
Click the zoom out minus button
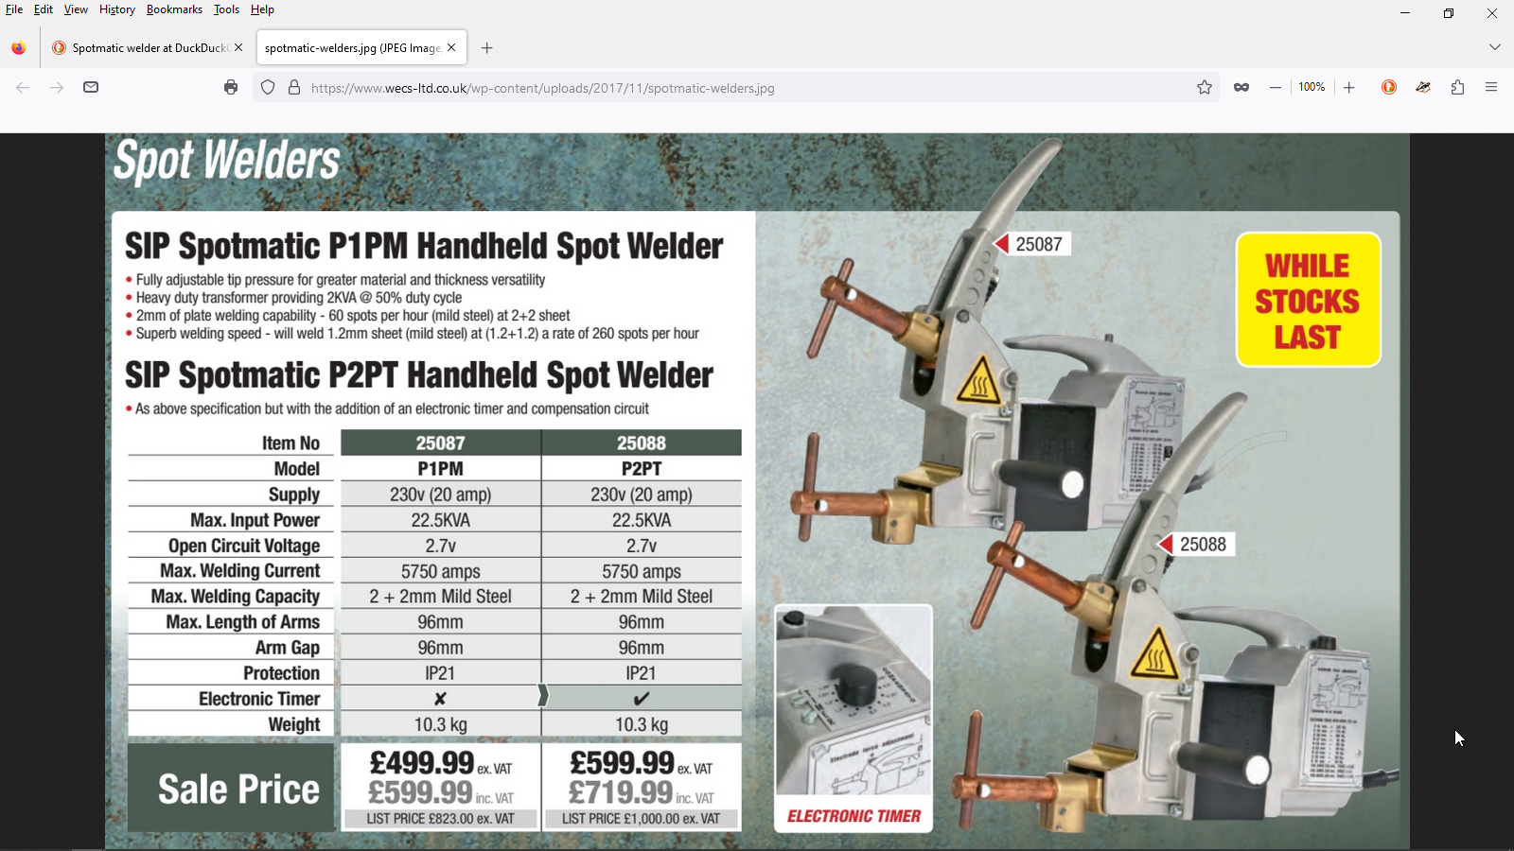(1276, 87)
